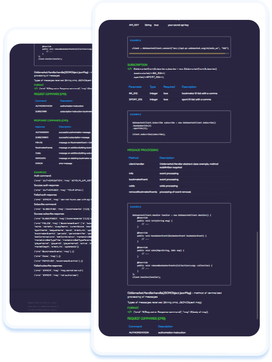Select the API_KEY parameter cell
The width and height of the screenshot is (272, 362).
(134, 25)
